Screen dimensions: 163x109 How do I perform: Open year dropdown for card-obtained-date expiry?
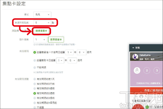[60, 60]
